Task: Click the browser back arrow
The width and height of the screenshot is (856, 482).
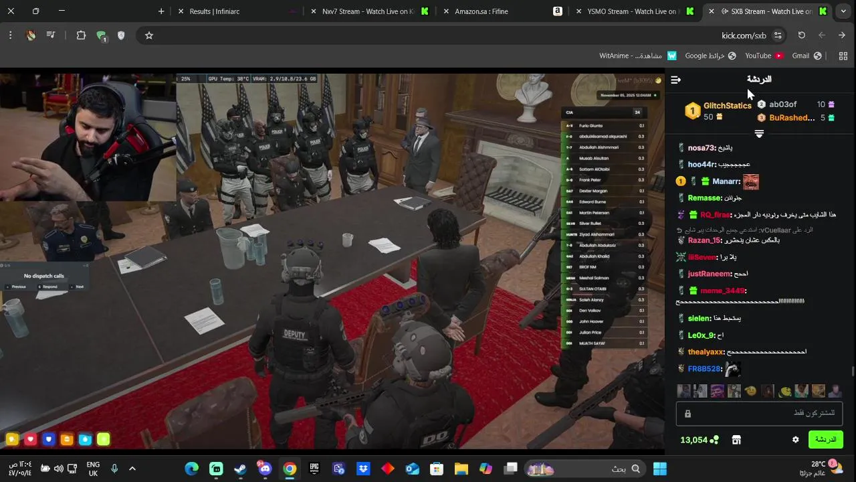Action: (842, 35)
